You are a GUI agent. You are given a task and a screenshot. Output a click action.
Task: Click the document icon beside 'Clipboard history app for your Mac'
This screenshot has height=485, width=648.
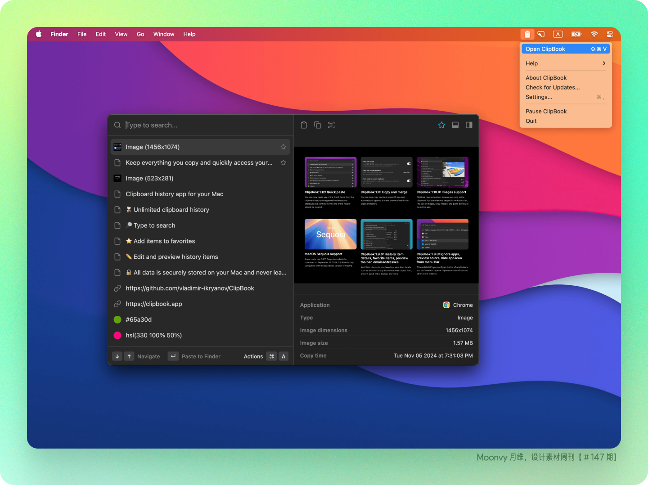click(x=117, y=194)
